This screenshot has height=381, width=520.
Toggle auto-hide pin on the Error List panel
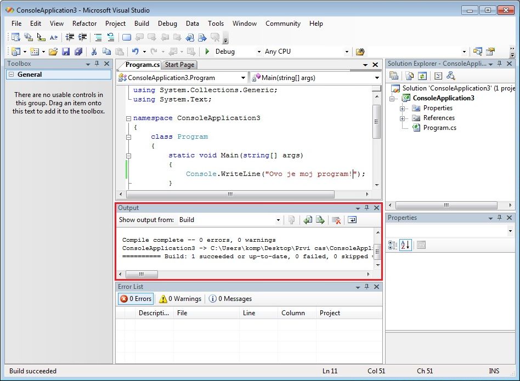(367, 287)
